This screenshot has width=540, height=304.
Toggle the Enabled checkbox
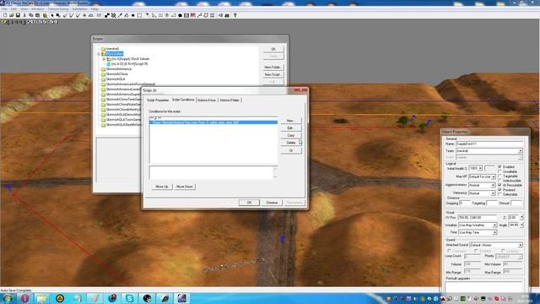click(499, 166)
